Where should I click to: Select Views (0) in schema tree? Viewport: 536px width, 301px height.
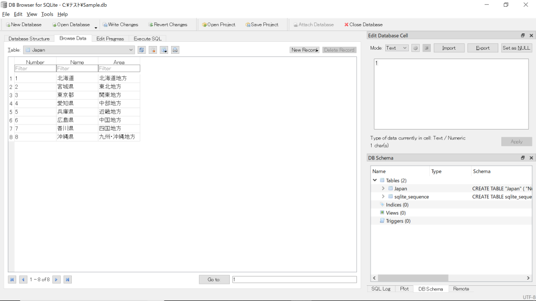(x=396, y=213)
